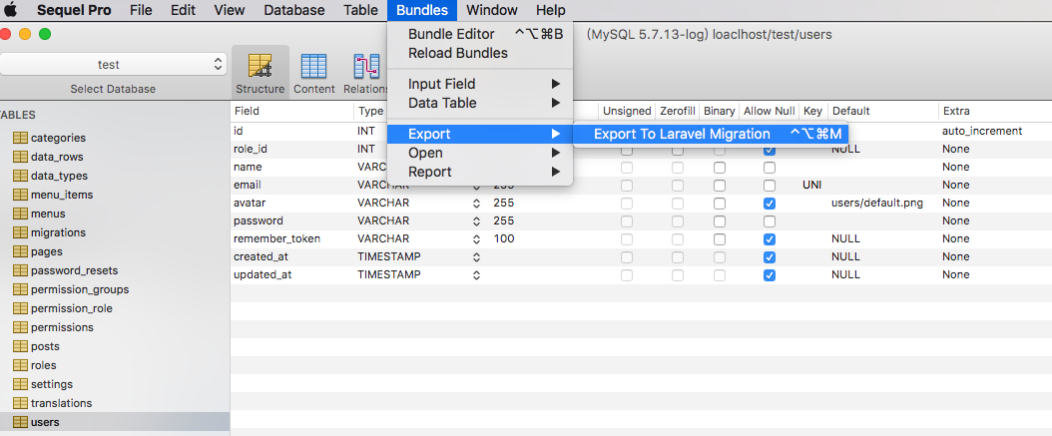Select the data_types table icon
This screenshot has width=1052, height=436.
click(21, 176)
